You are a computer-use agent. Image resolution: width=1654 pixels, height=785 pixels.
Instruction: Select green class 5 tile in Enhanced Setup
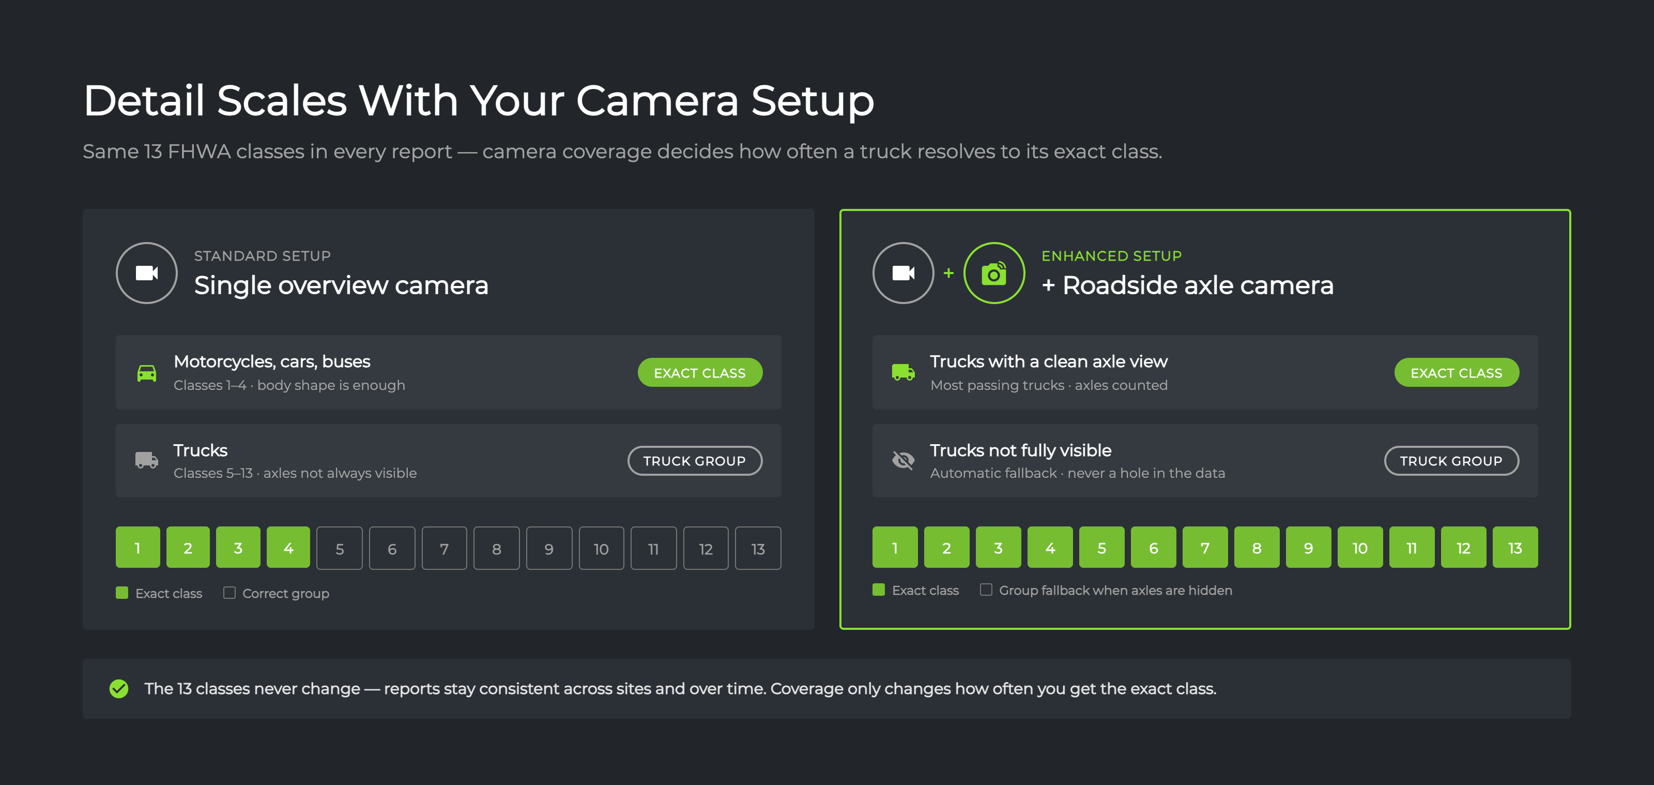click(x=1102, y=547)
